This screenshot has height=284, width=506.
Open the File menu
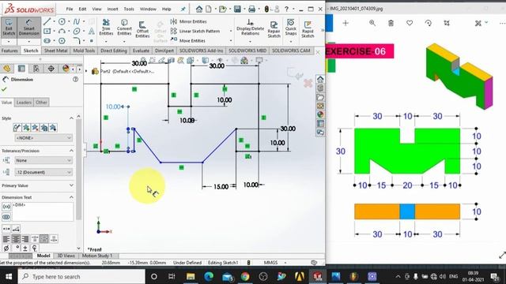tap(70, 9)
